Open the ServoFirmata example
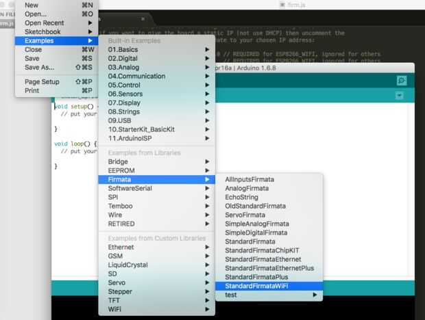This screenshot has height=320, width=425. pyautogui.click(x=269, y=215)
